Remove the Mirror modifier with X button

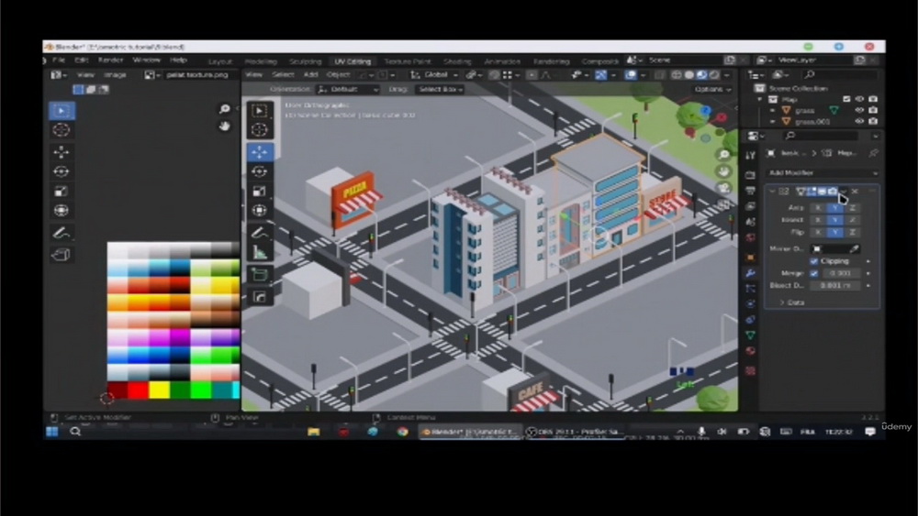point(855,191)
